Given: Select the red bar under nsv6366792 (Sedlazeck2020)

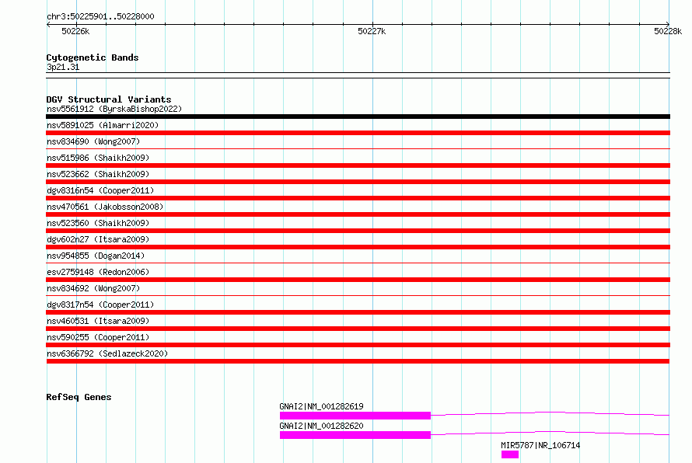Looking at the screenshot, I should point(358,361).
